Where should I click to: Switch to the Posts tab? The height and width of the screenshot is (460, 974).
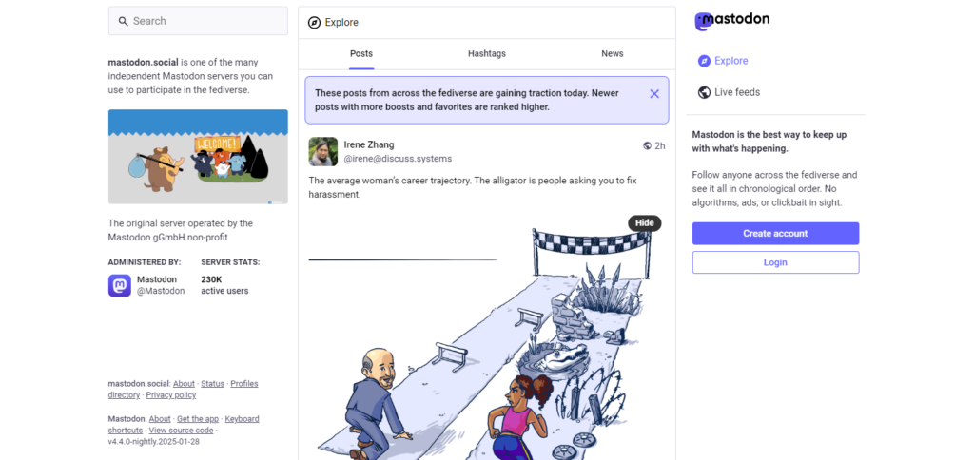click(361, 54)
